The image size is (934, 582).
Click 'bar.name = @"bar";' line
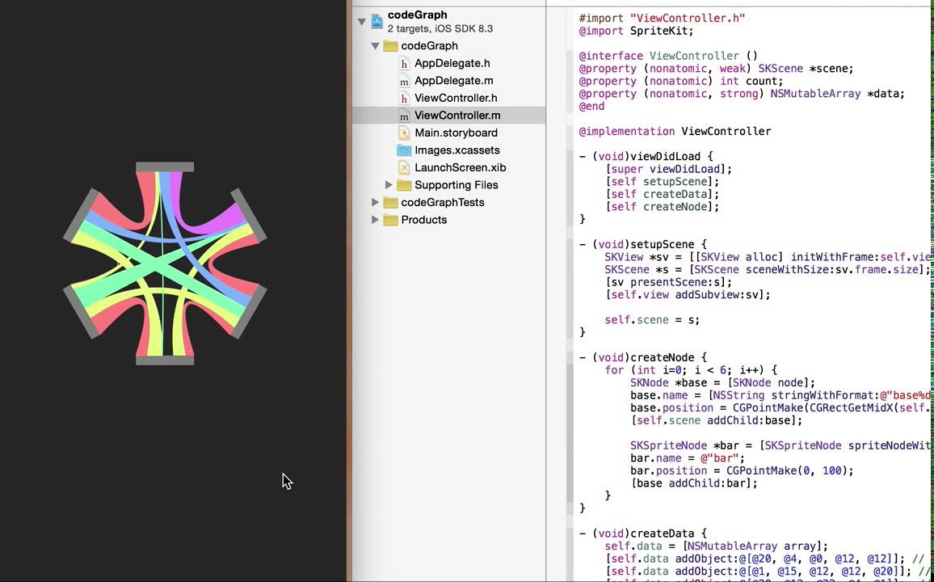click(x=688, y=458)
